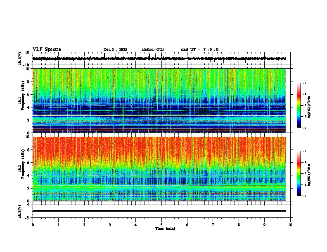
Task: Click the ch.2 color scale bar
Action: click(299, 173)
